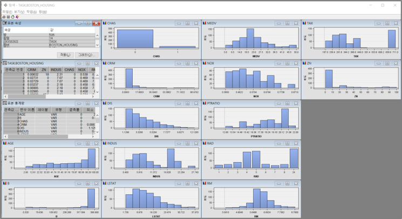Minimize the LSTAT histogram window
This screenshot has height=219, width=402.
tap(179, 183)
